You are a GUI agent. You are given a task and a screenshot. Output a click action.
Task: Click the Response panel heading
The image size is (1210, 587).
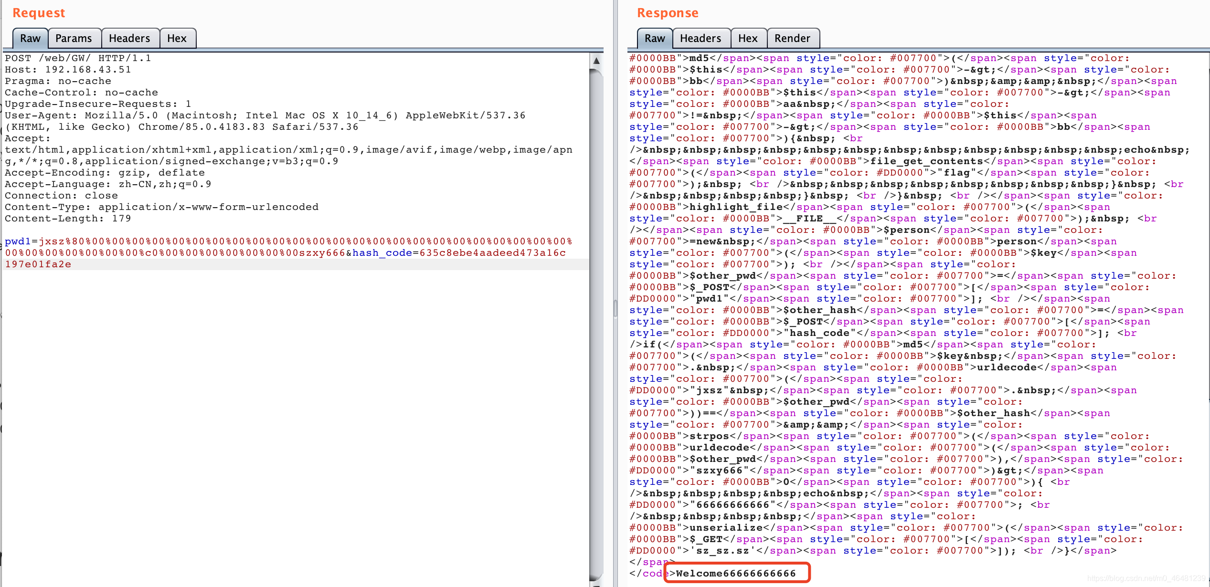(668, 13)
